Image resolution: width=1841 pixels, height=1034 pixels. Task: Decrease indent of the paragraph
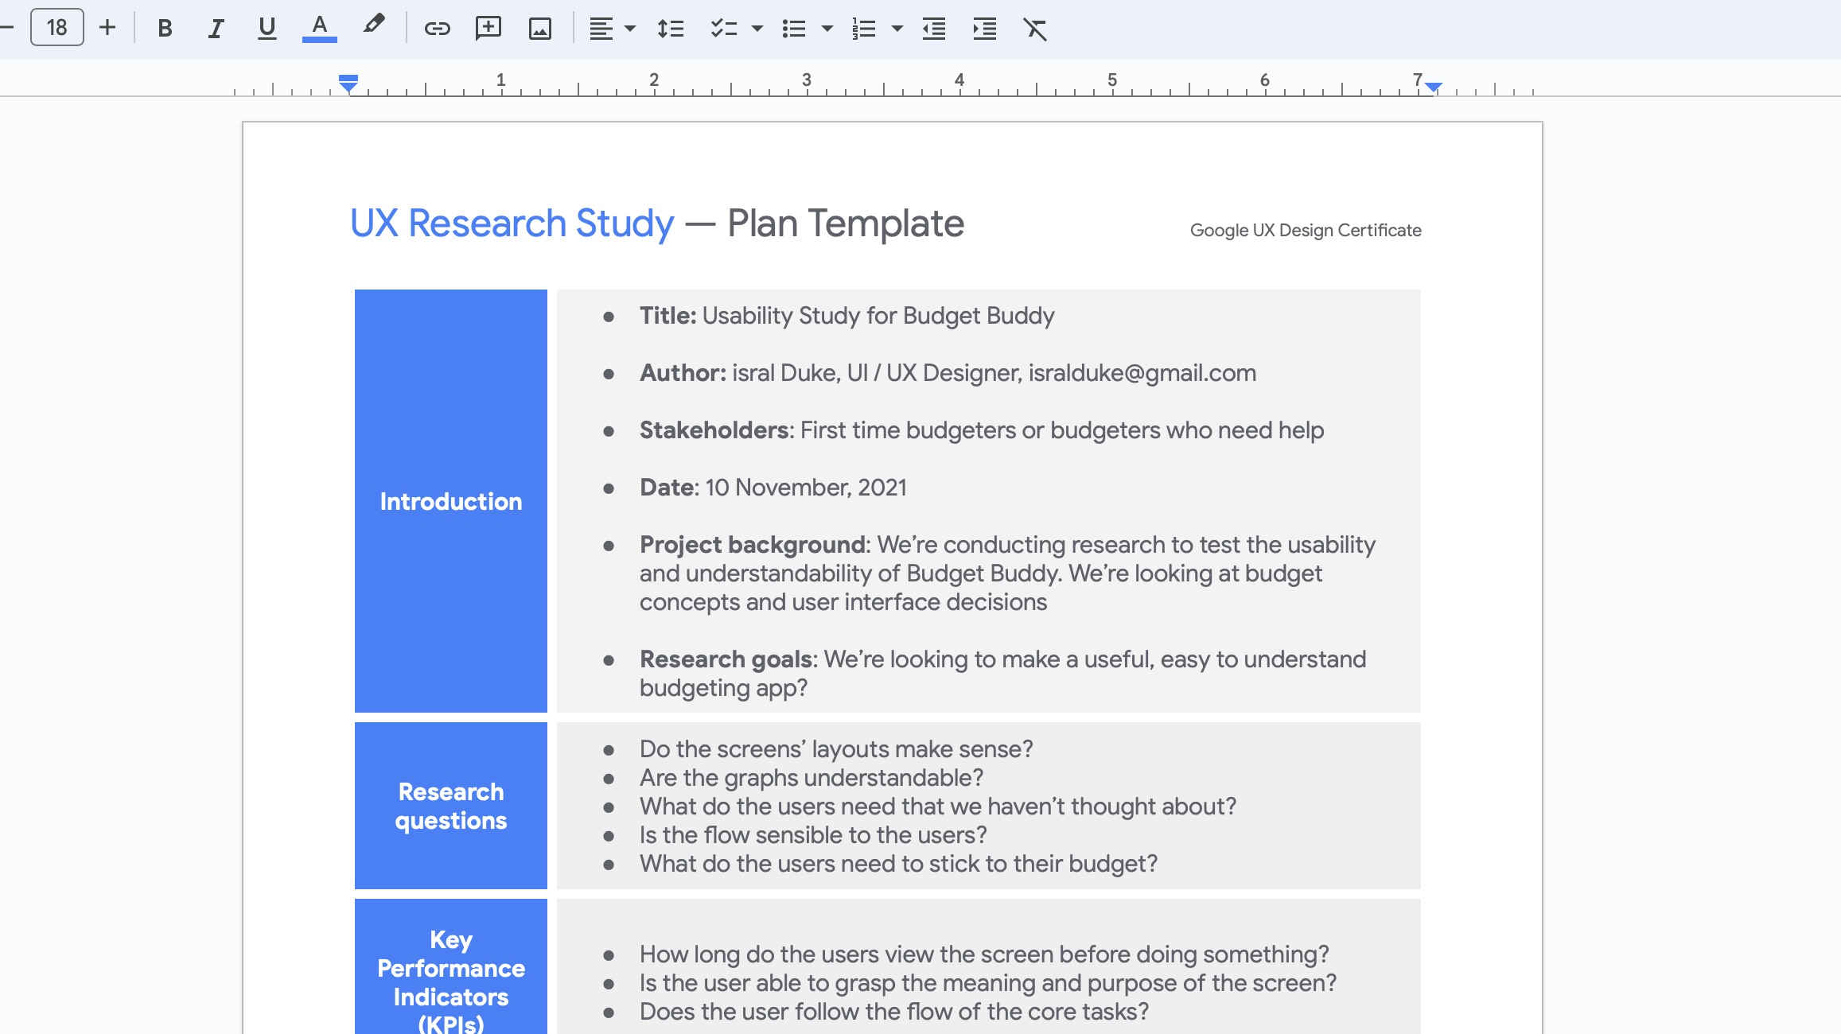click(934, 29)
